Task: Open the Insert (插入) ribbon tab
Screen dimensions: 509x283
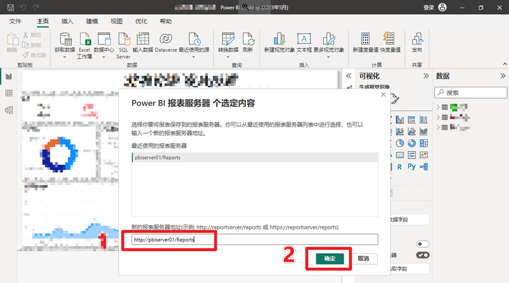Action: pyautogui.click(x=68, y=21)
